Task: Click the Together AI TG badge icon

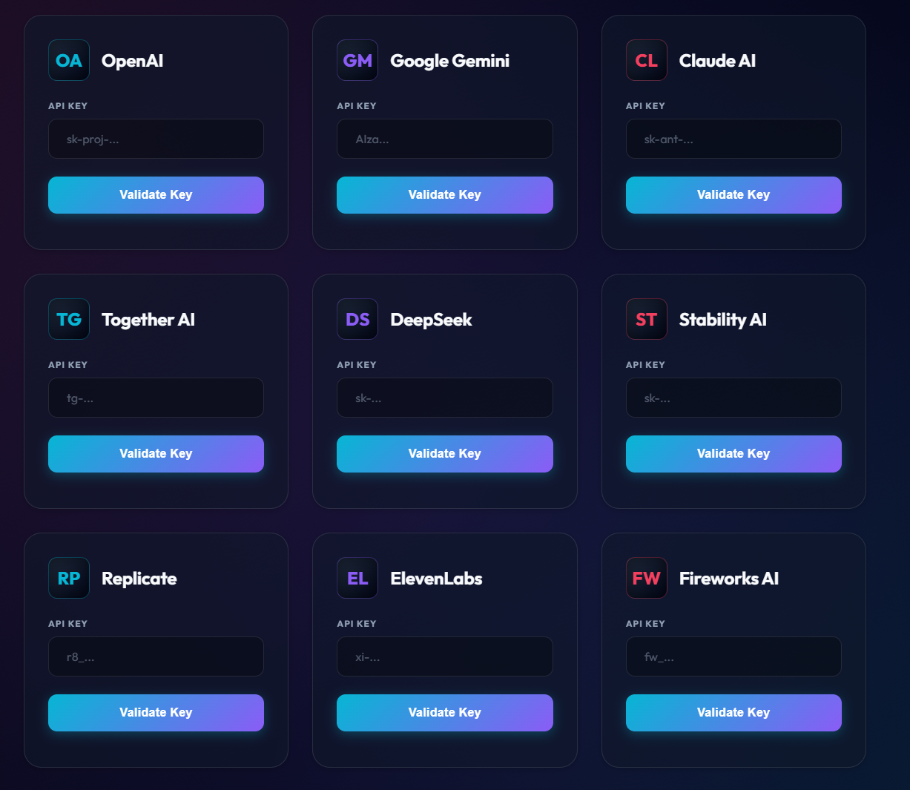Action: click(69, 319)
